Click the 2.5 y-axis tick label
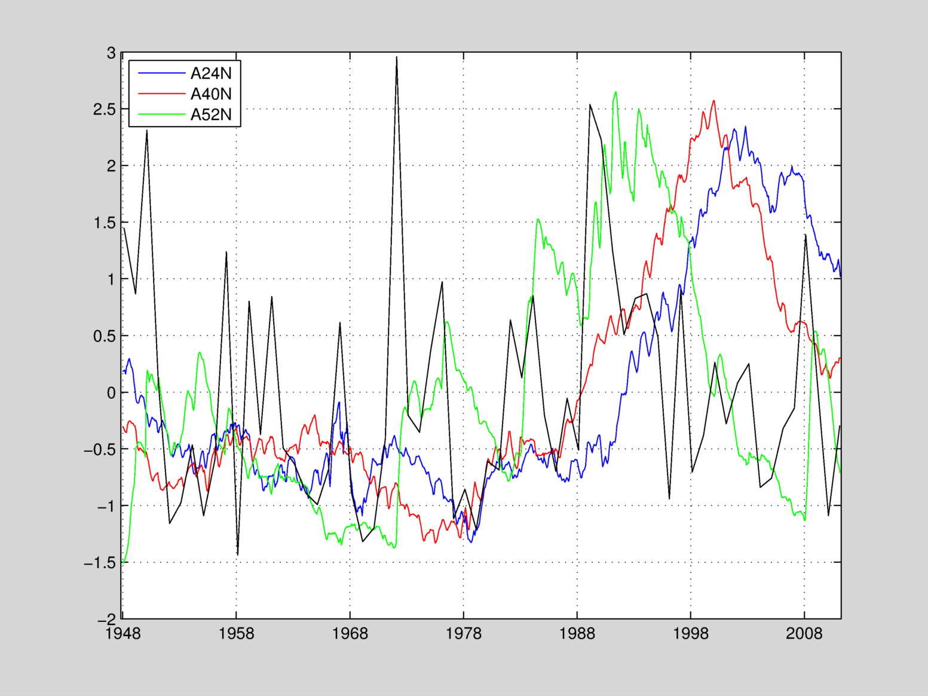This screenshot has height=696, width=928. point(105,110)
